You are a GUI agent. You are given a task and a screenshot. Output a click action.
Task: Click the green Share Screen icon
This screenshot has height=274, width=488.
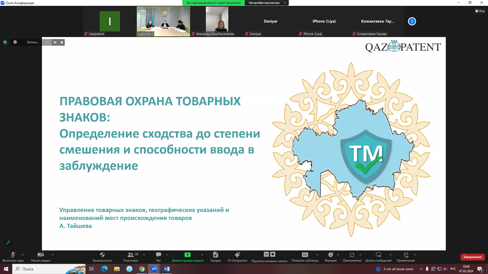point(187,255)
